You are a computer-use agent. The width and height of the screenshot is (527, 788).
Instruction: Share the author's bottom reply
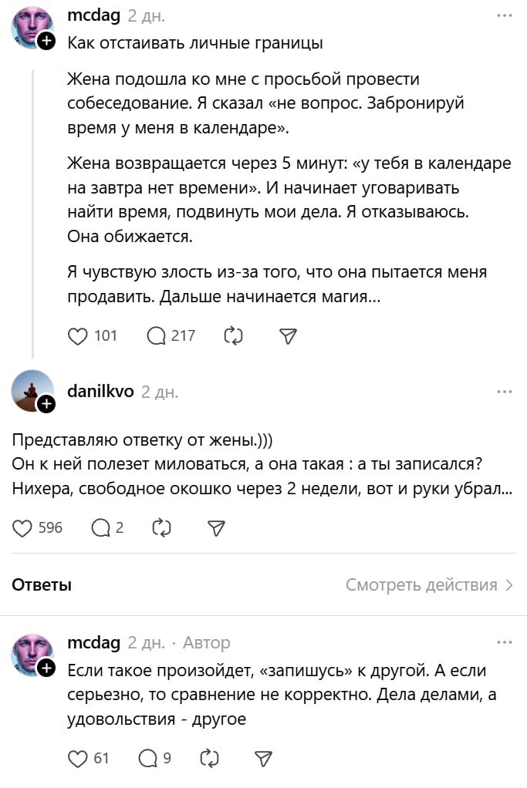(263, 759)
